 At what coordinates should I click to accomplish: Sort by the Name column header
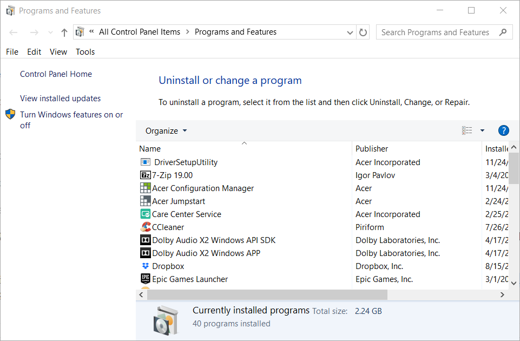243,149
